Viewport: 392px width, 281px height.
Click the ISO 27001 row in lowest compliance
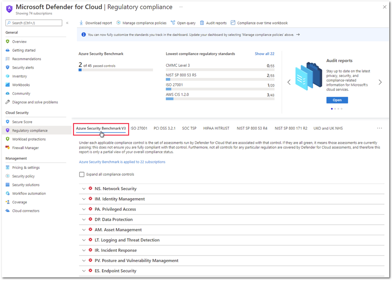[x=220, y=86]
